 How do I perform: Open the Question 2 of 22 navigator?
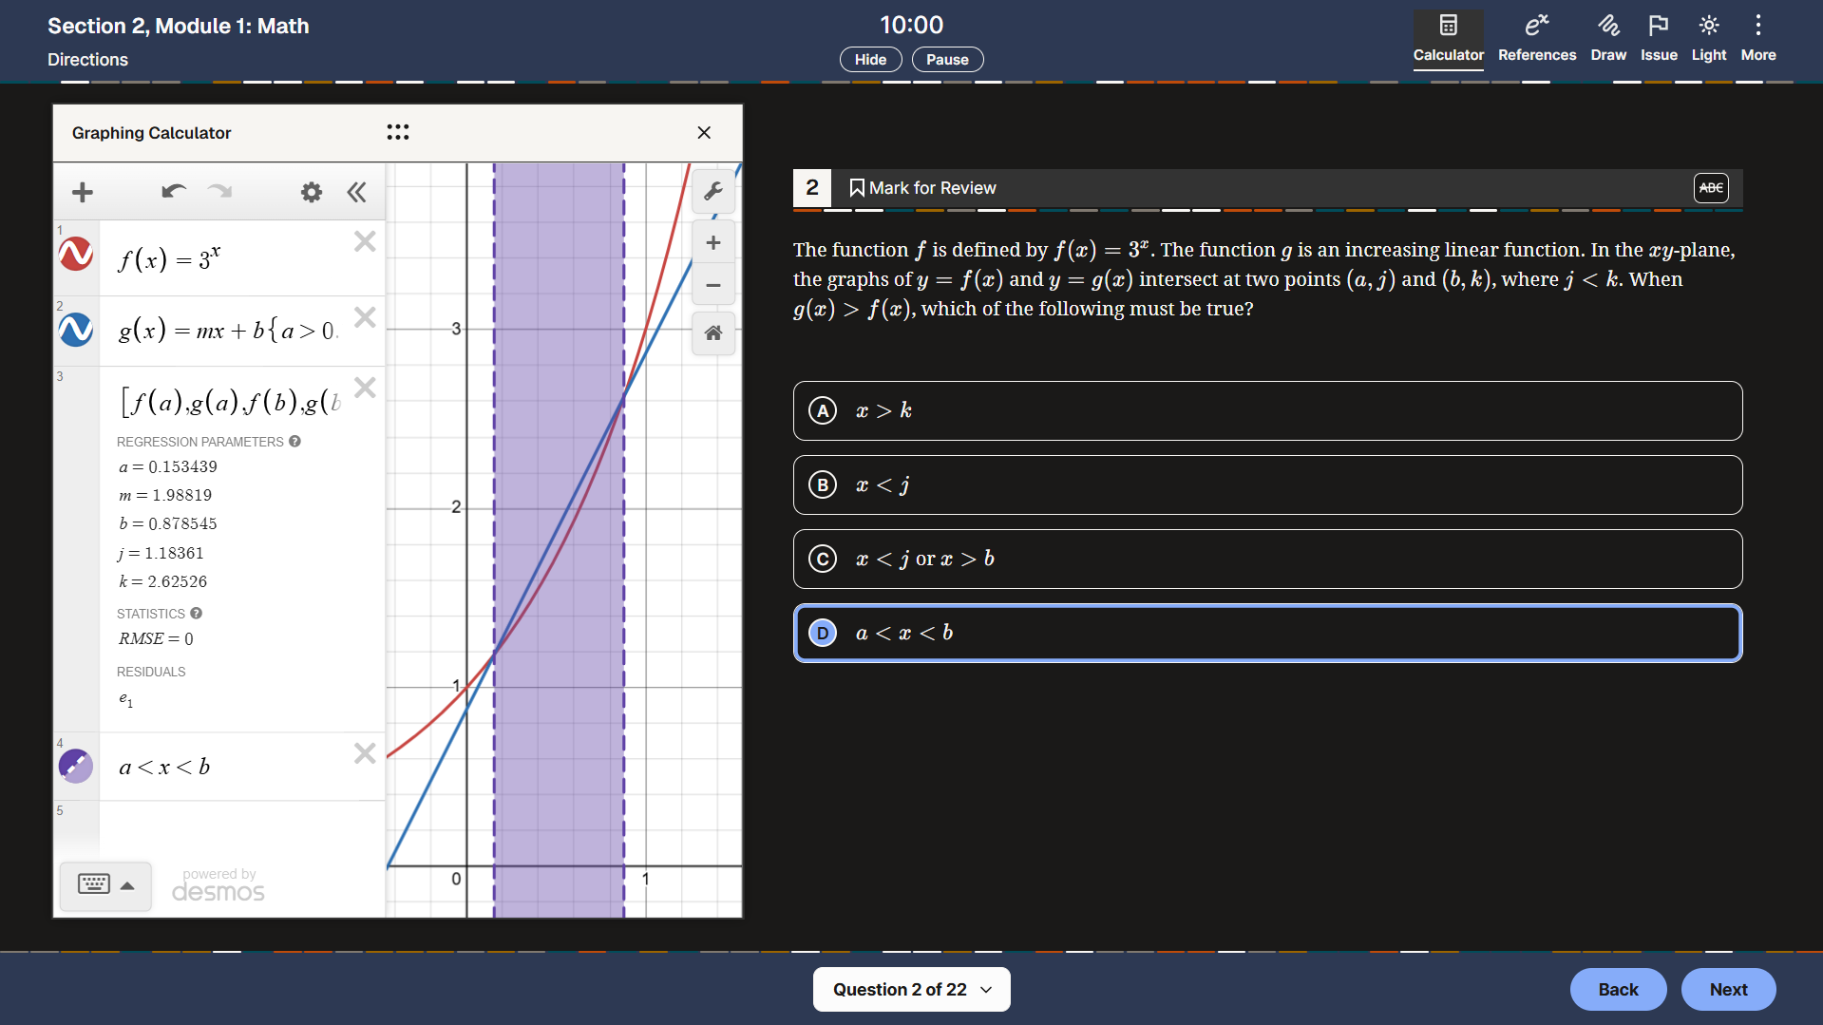pos(911,989)
